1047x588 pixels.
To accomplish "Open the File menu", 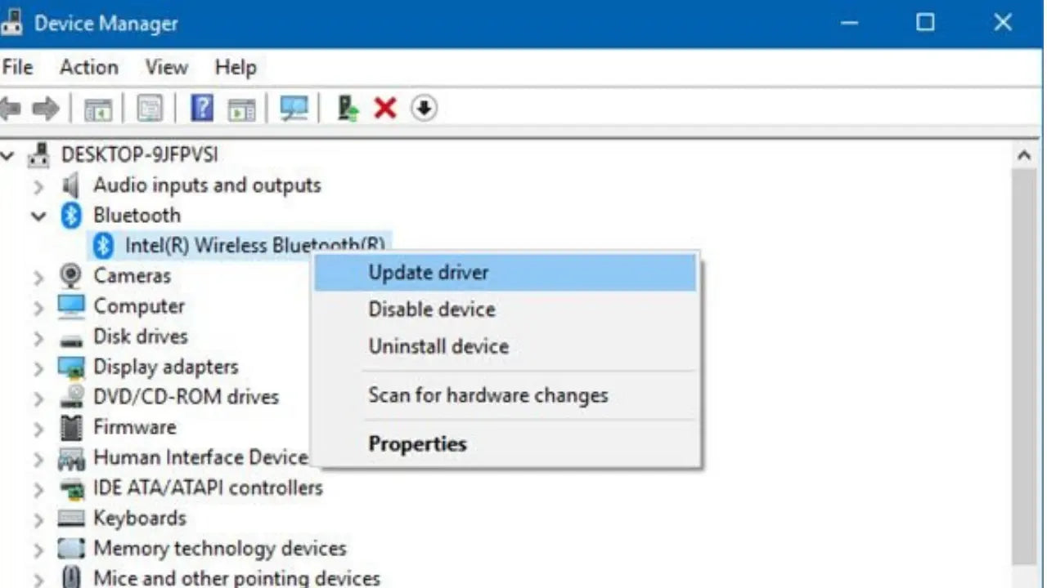I will [x=17, y=67].
